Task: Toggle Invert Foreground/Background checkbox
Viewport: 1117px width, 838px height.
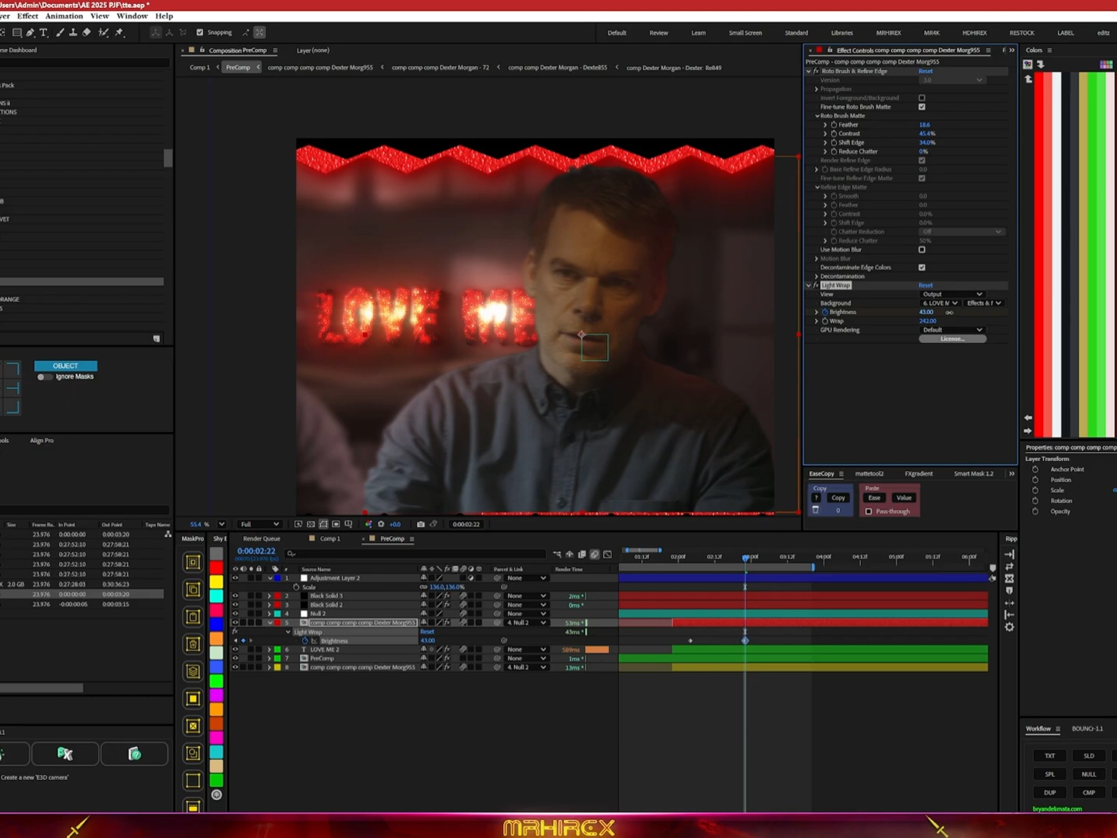Action: tap(922, 98)
